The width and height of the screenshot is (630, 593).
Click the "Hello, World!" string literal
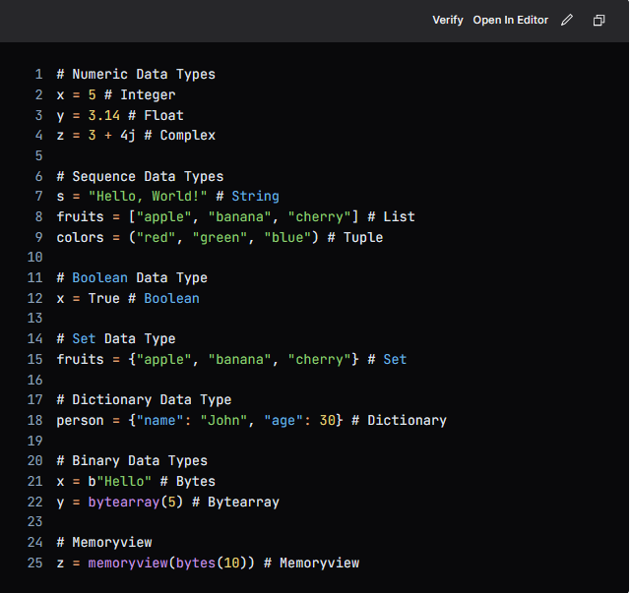(x=148, y=197)
